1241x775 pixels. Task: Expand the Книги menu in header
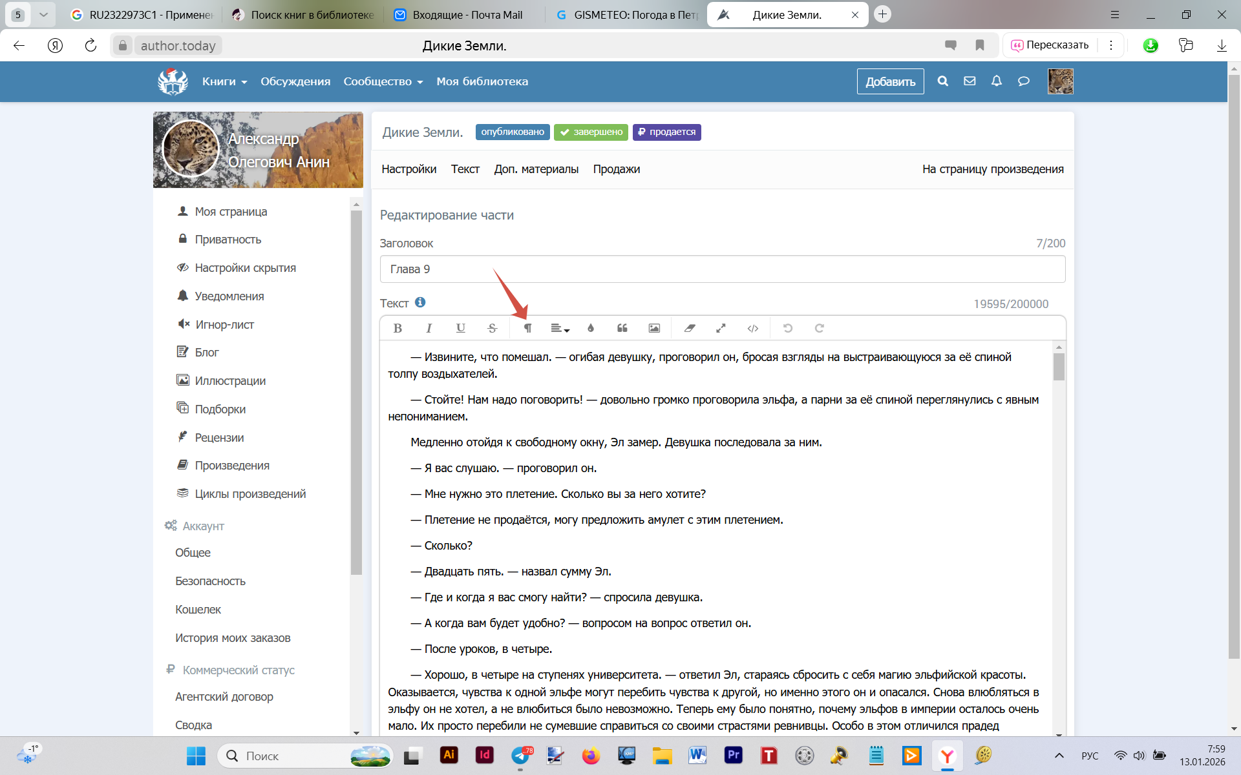click(x=224, y=81)
